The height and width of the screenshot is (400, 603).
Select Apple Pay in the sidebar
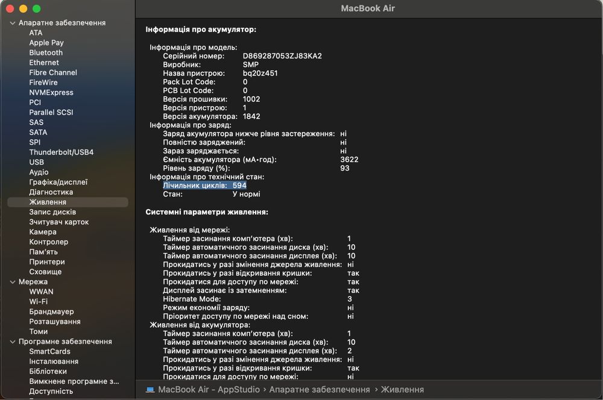46,43
